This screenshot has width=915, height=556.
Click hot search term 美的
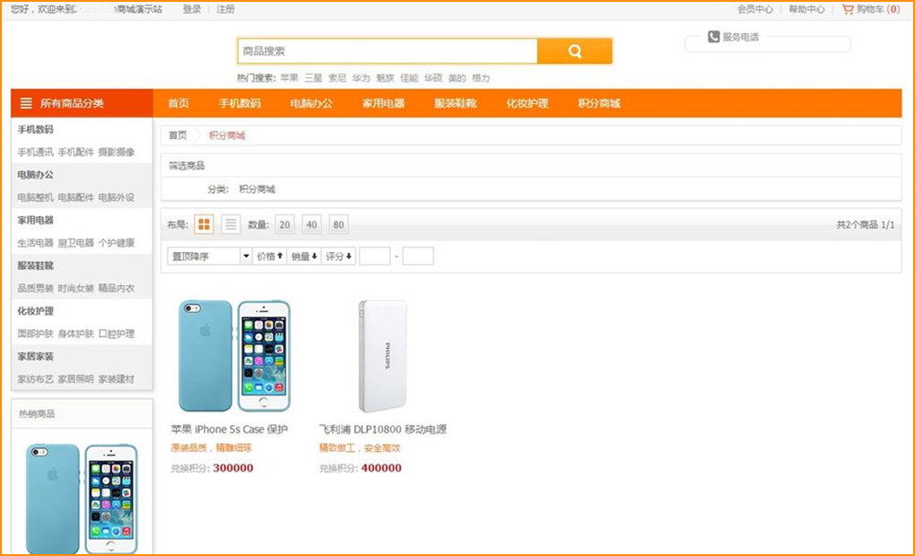click(457, 78)
